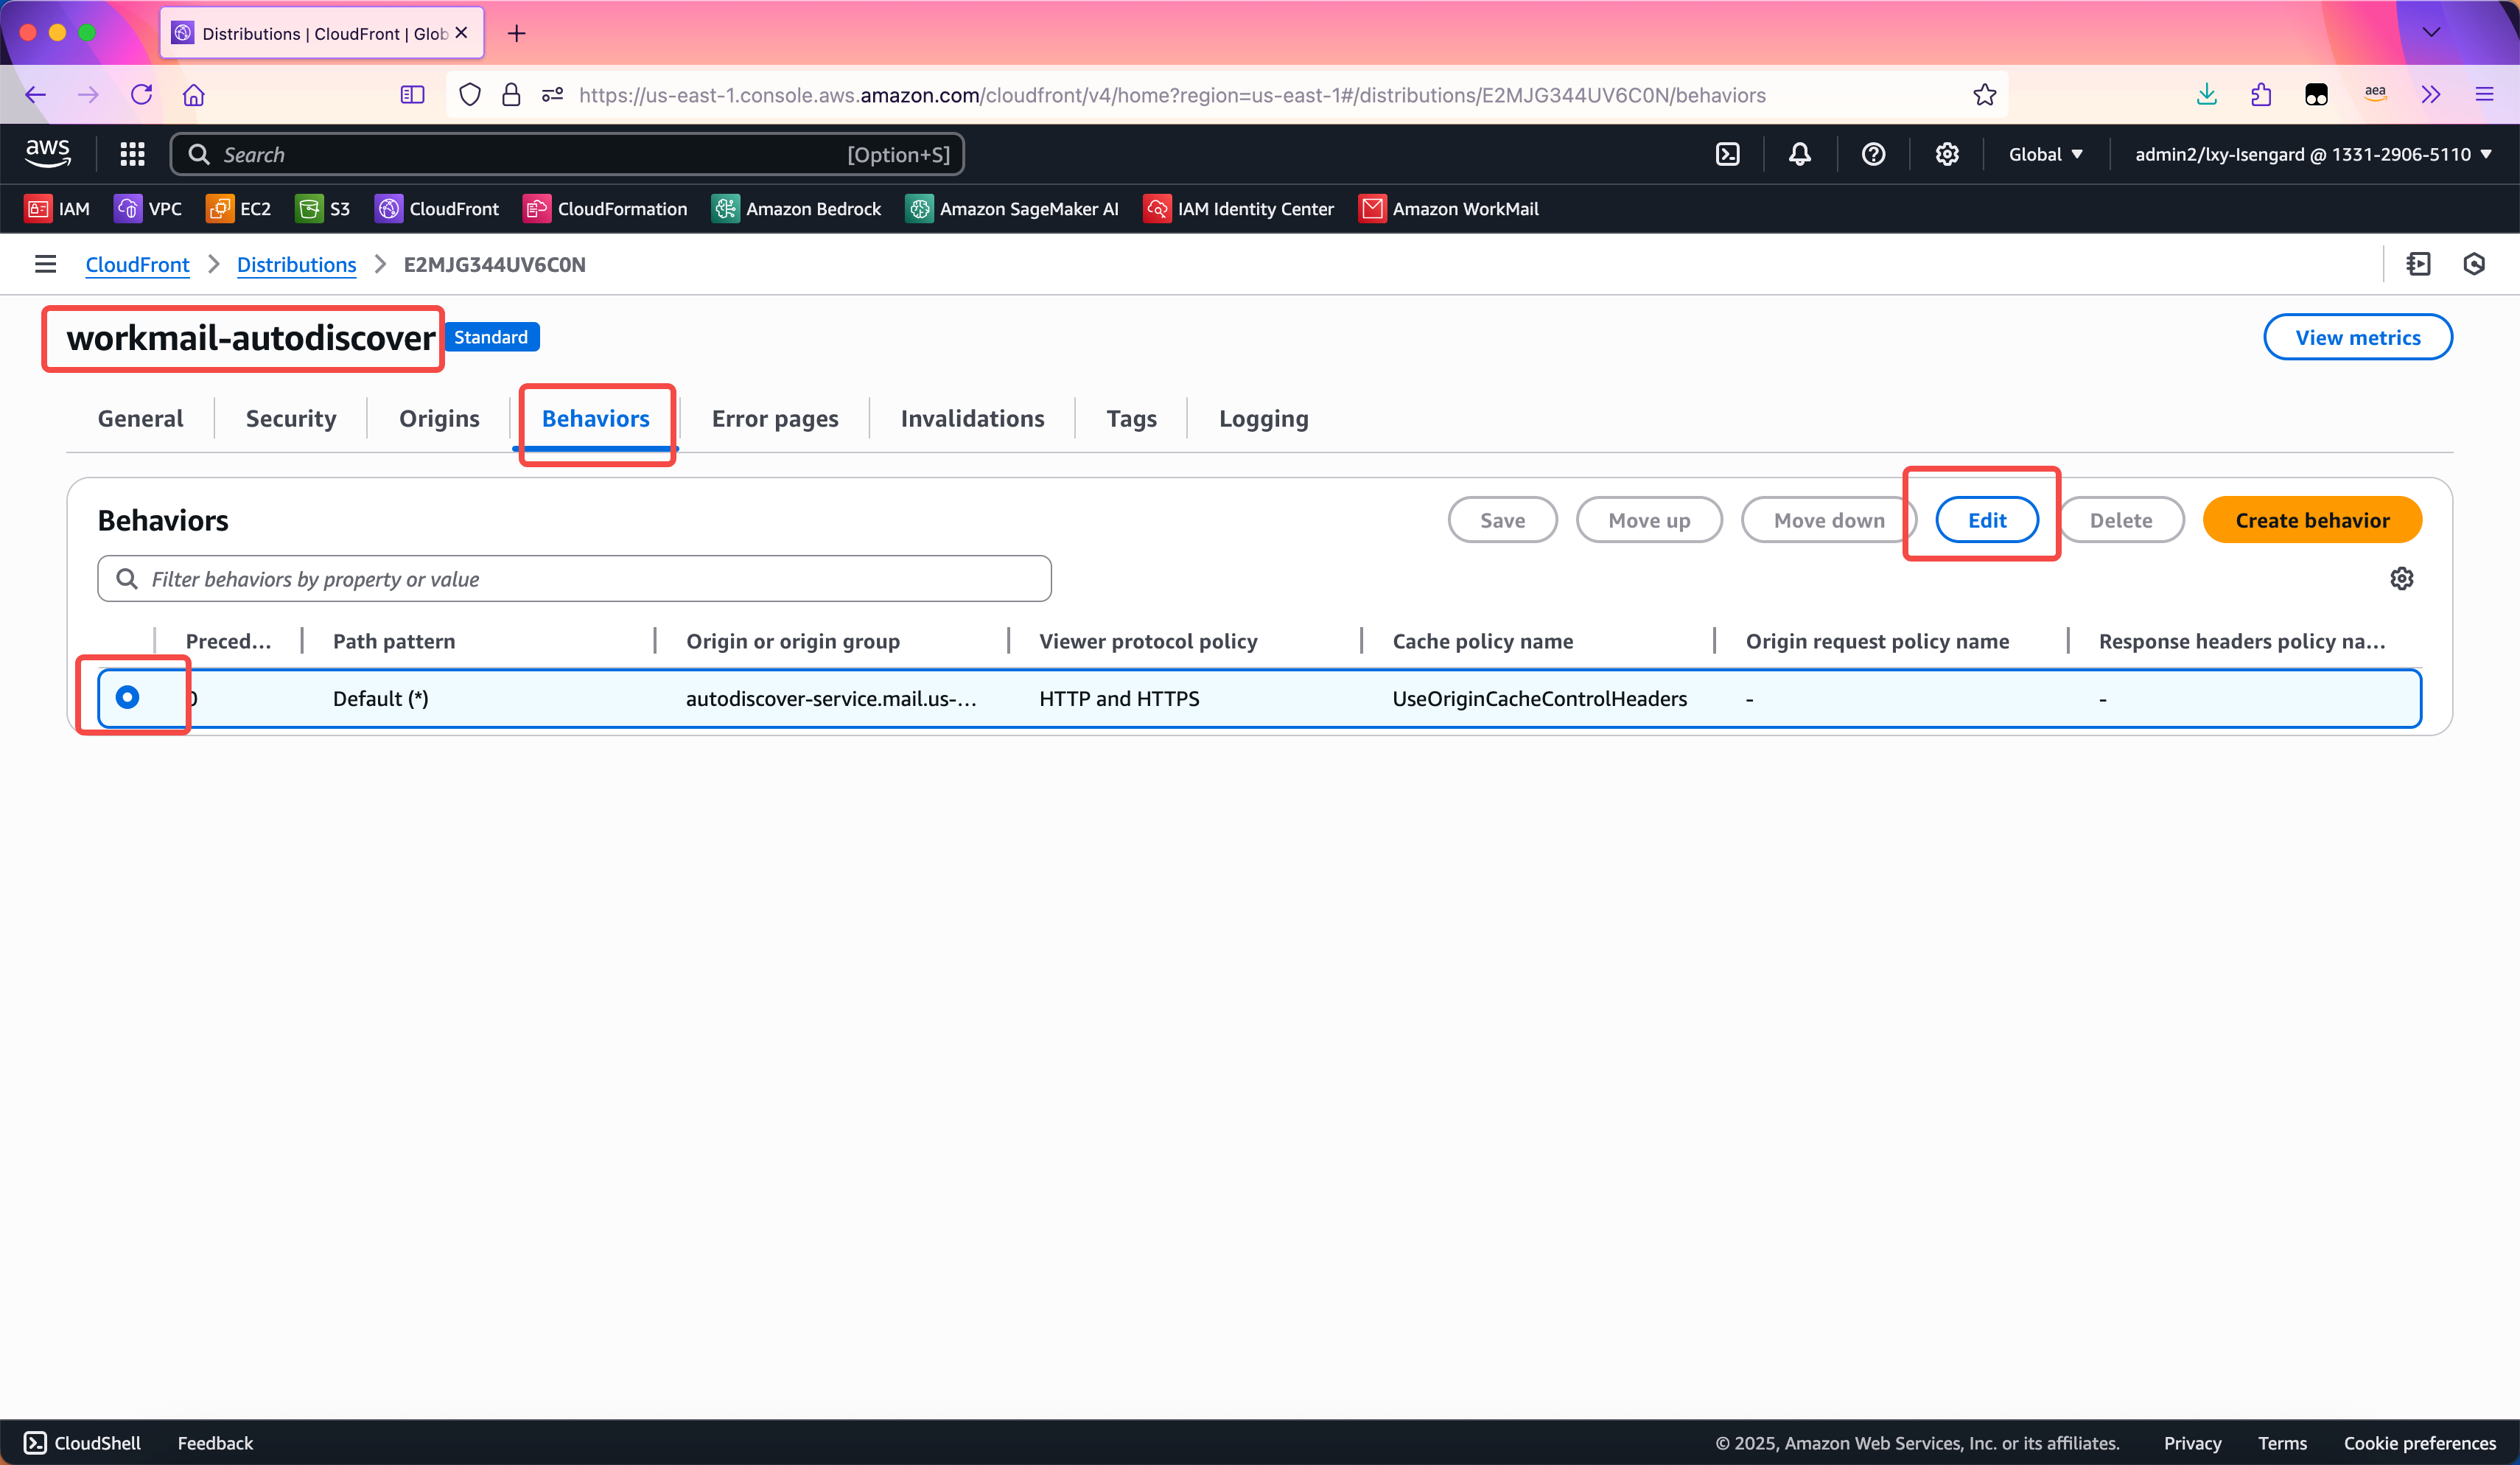Viewport: 2520px width, 1465px height.
Task: Click the Move down button
Action: (1829, 520)
